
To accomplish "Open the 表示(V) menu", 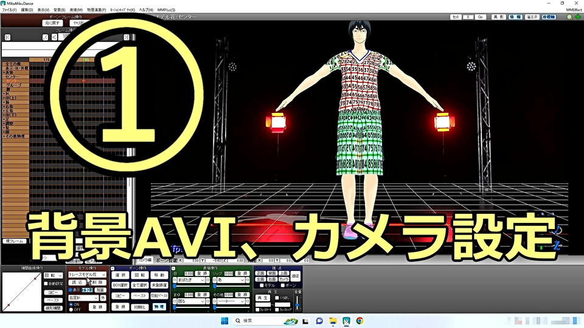I will click(43, 10).
